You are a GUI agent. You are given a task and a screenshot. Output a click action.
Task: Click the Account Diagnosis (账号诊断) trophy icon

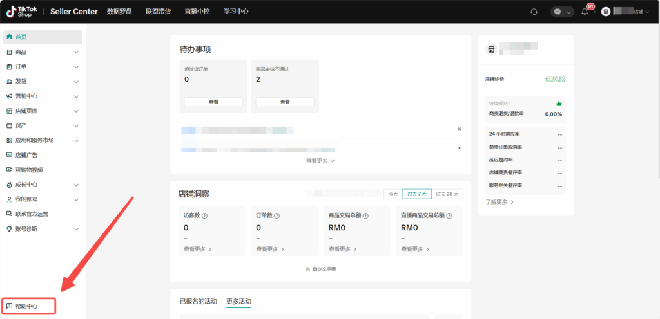click(x=10, y=229)
